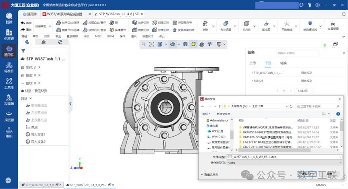Click the redo arrow in the ribbon
The height and width of the screenshot is (189, 348).
tap(23, 29)
